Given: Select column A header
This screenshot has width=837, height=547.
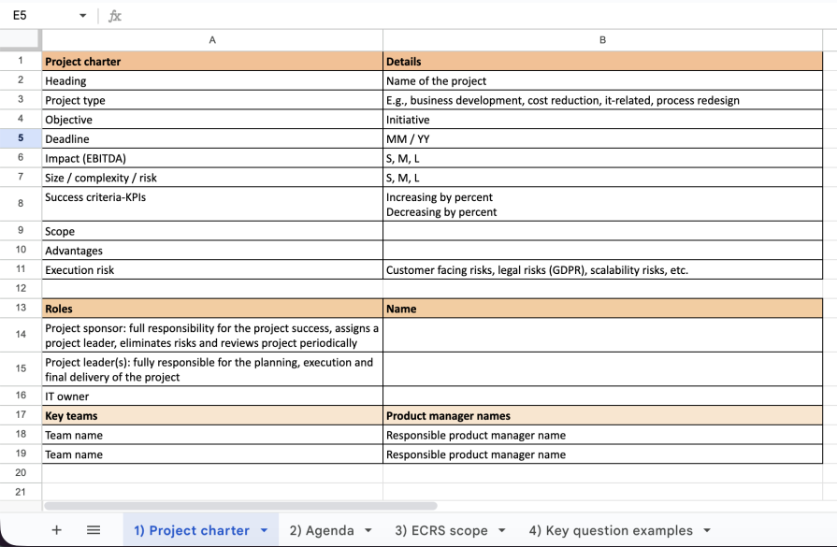Looking at the screenshot, I should [212, 40].
